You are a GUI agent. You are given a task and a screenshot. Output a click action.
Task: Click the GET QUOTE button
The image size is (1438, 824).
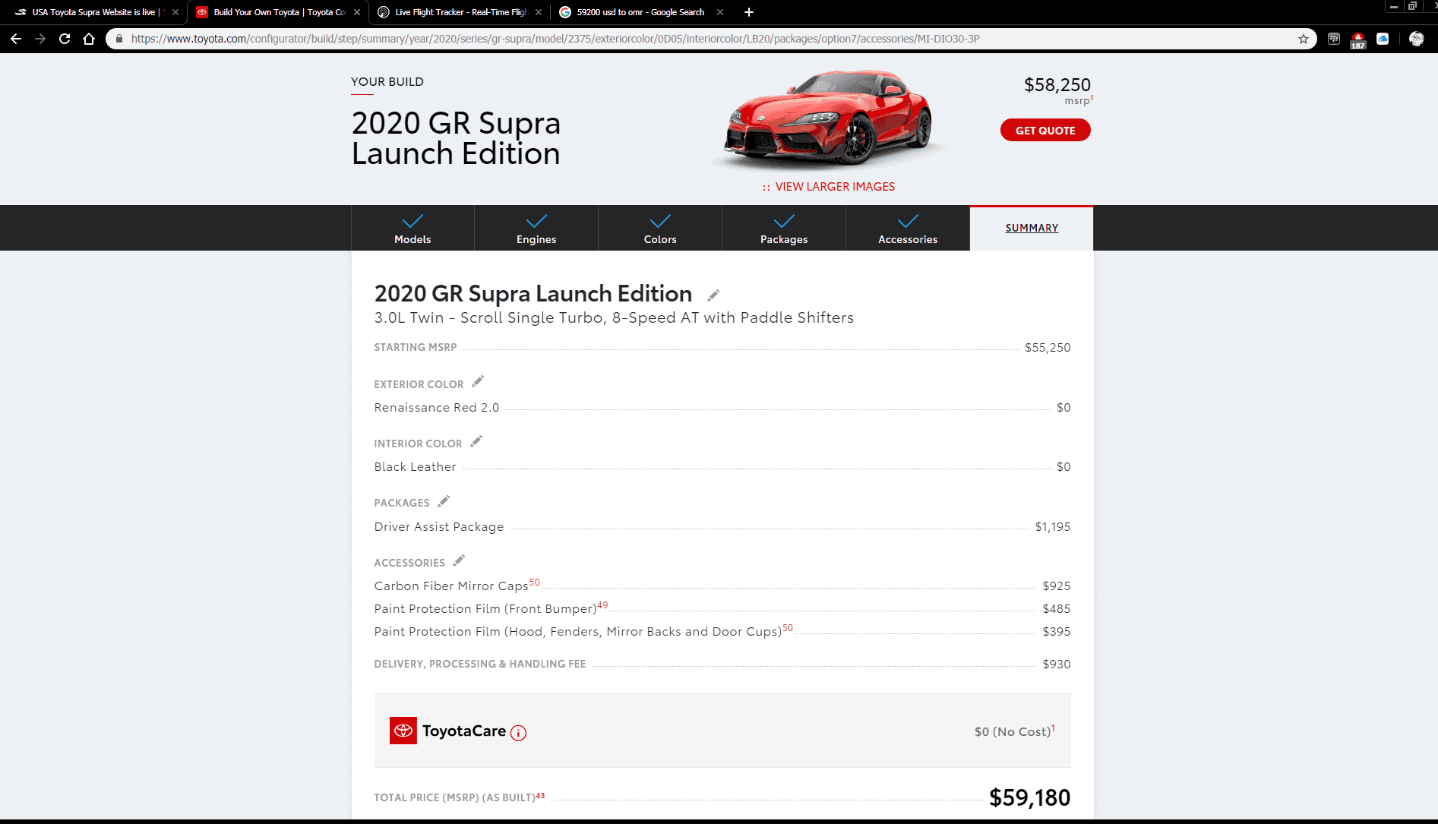[x=1045, y=131]
